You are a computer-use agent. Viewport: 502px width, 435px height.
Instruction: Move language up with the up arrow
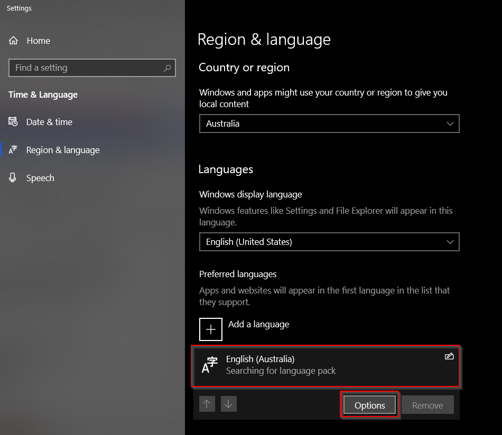point(207,404)
